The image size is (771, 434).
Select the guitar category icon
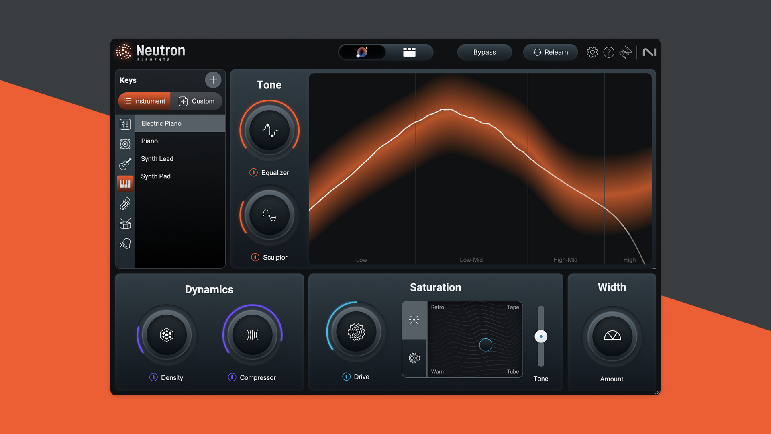point(125,164)
